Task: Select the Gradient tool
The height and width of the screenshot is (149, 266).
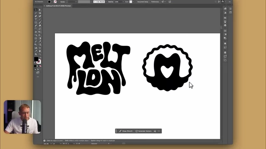Action: click(40, 38)
